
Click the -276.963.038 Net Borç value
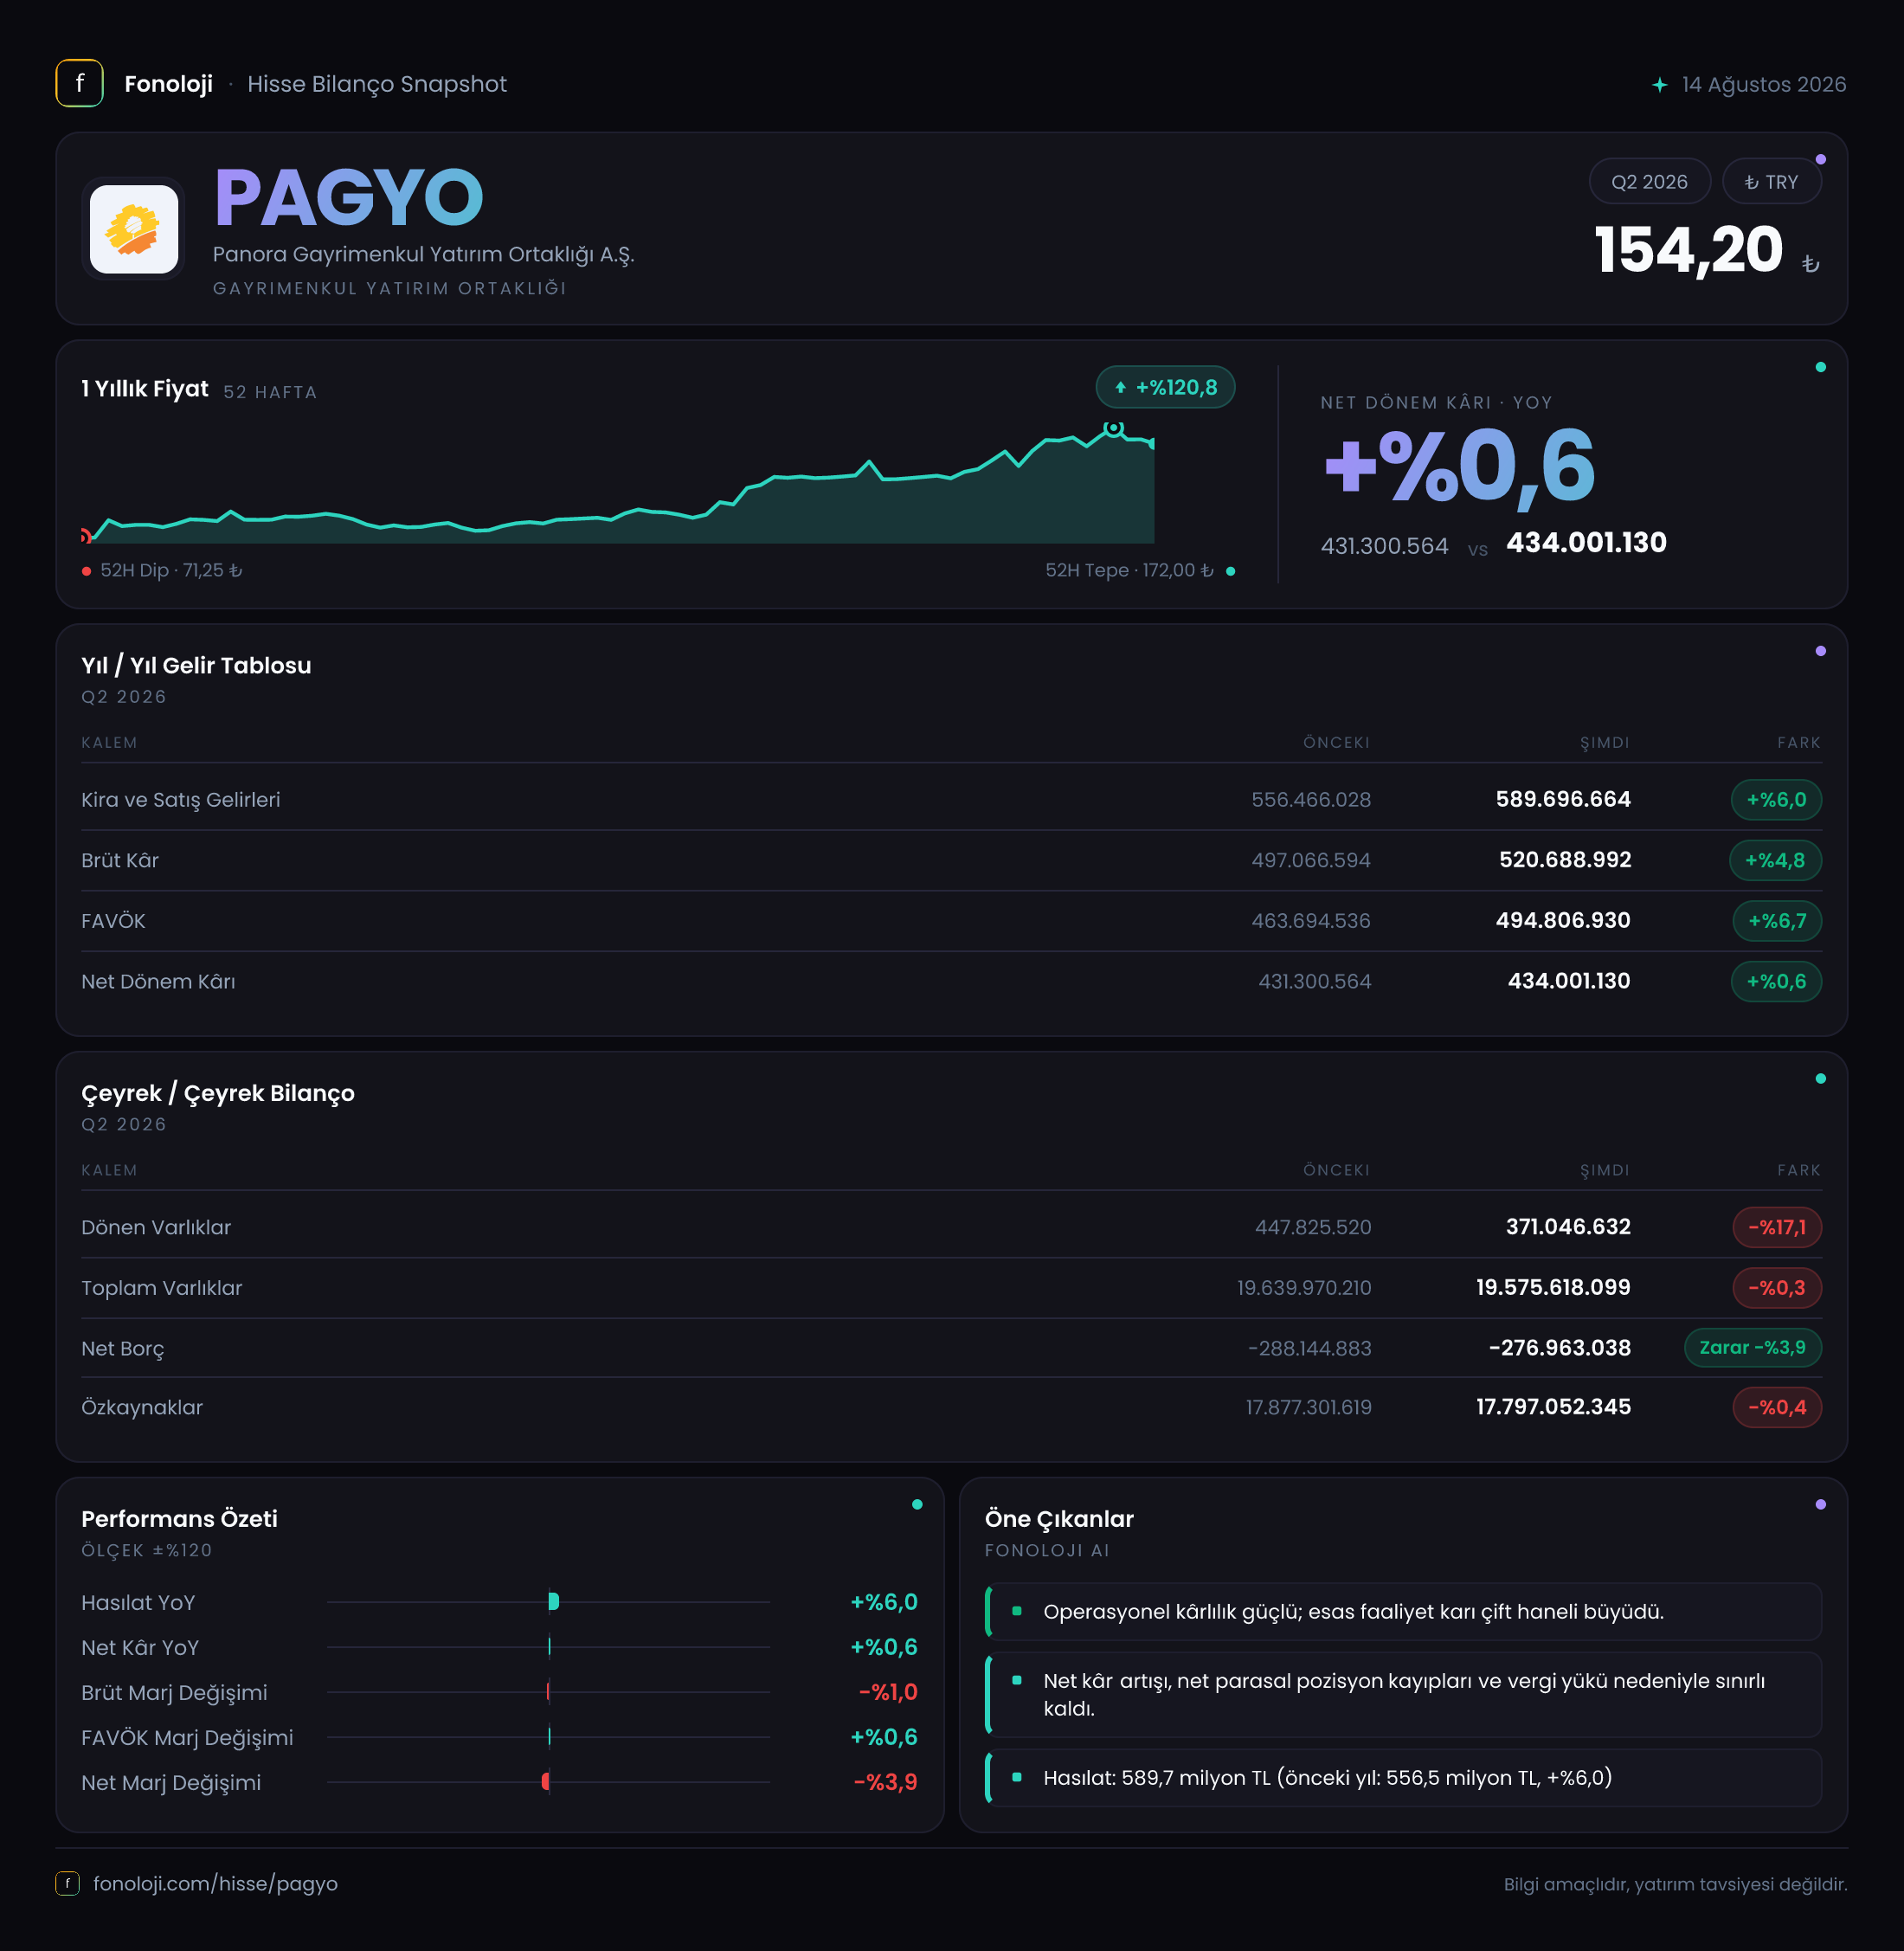[1560, 1348]
